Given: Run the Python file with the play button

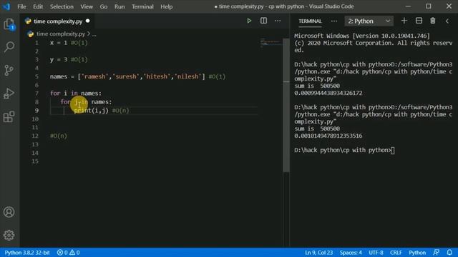Looking at the screenshot, I should coord(249,21).
